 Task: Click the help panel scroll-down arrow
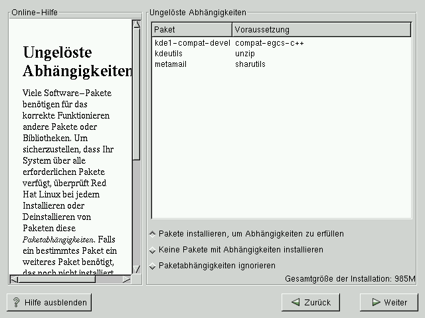[x=136, y=269]
